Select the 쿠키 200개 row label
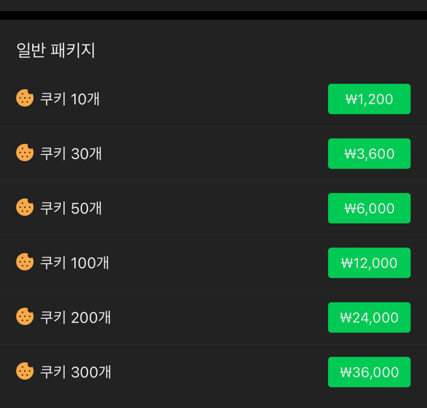Viewport: 427px width, 408px height. pos(76,317)
